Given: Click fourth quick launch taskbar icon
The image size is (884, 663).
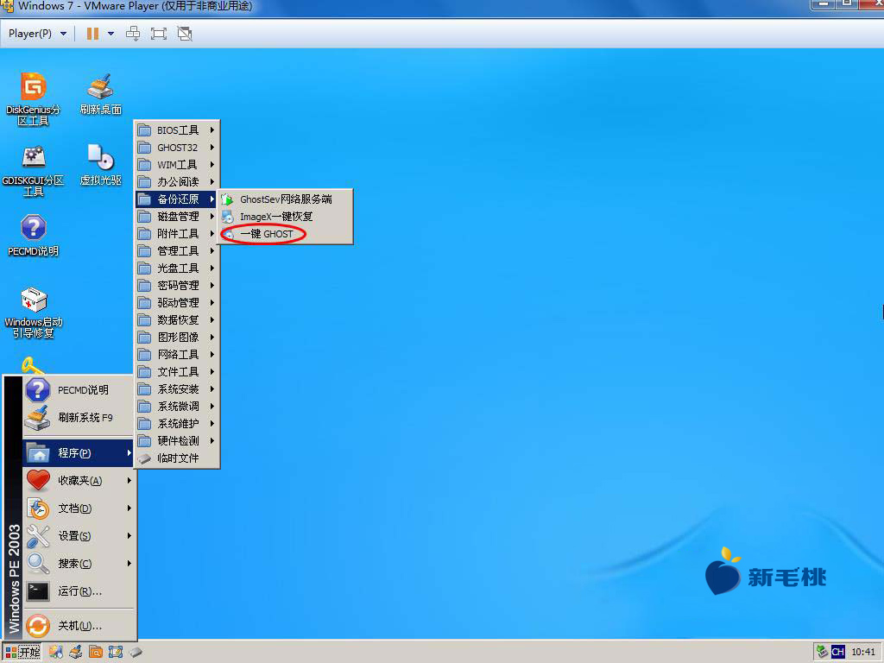Looking at the screenshot, I should [x=116, y=653].
